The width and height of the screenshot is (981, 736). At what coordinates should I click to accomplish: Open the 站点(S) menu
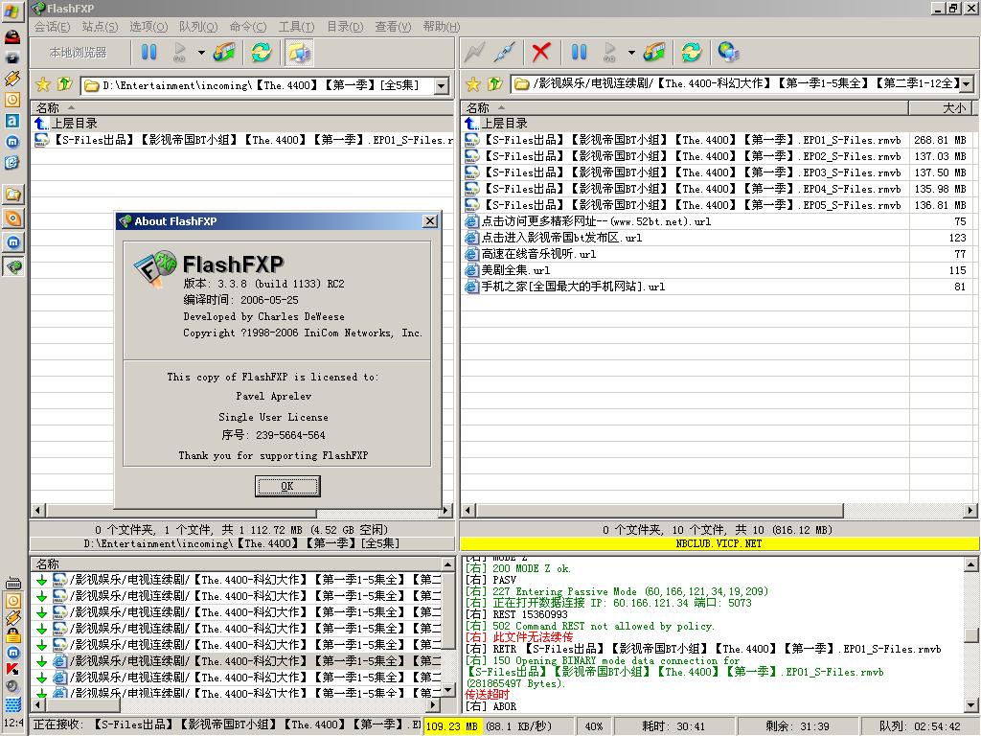(100, 27)
